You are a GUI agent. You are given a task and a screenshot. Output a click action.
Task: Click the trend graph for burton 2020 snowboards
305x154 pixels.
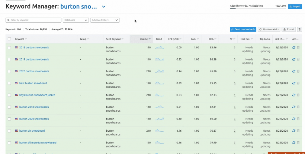click(159, 119)
